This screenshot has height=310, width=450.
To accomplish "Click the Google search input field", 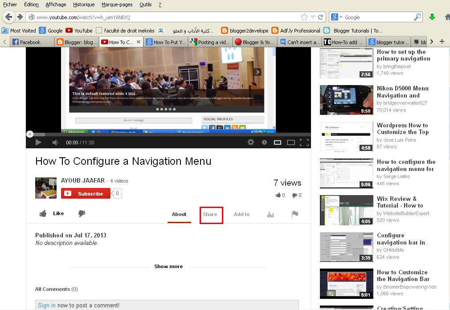I will (x=378, y=17).
